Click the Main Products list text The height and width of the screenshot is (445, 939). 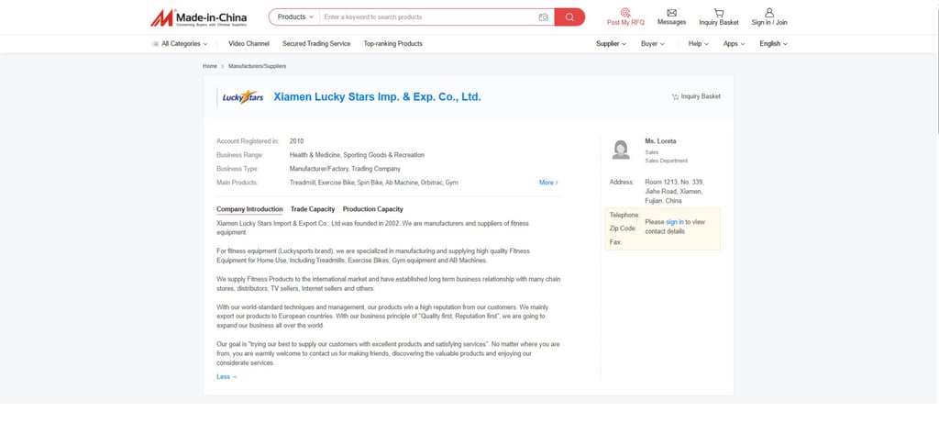pyautogui.click(x=374, y=183)
